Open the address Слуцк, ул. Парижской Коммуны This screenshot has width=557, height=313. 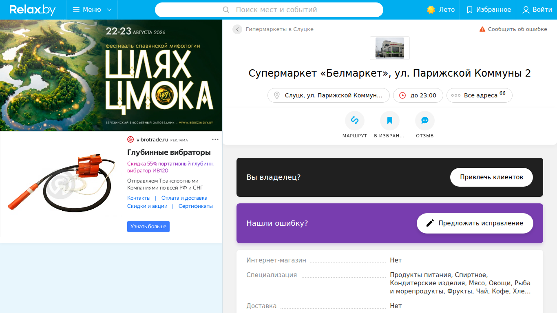(x=329, y=95)
